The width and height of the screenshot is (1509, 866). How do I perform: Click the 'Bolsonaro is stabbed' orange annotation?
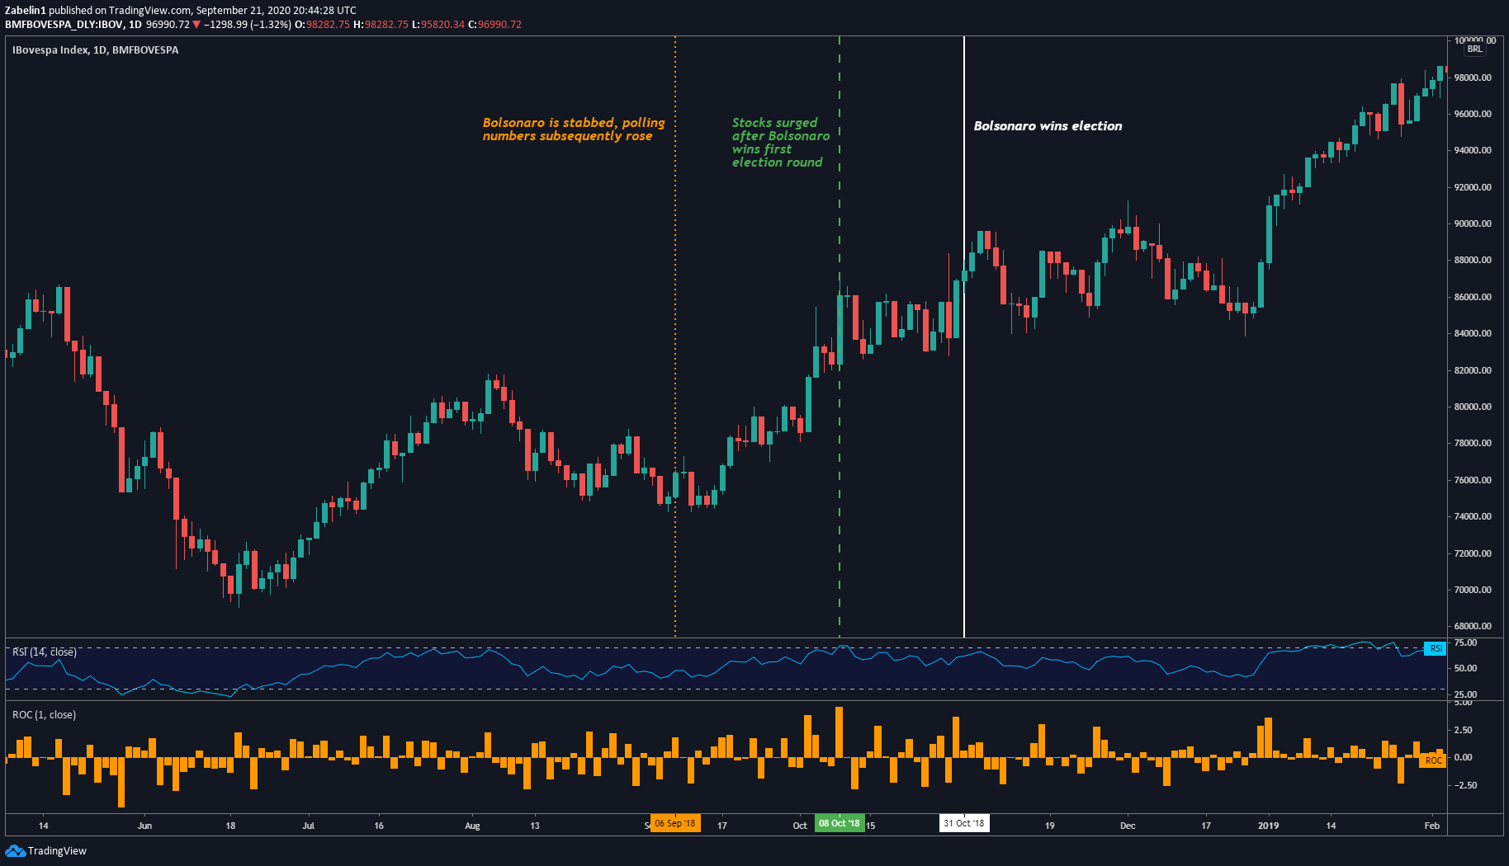pyautogui.click(x=574, y=129)
